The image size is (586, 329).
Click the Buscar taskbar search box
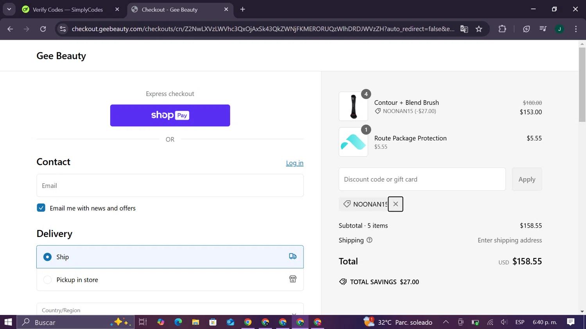pyautogui.click(x=76, y=322)
